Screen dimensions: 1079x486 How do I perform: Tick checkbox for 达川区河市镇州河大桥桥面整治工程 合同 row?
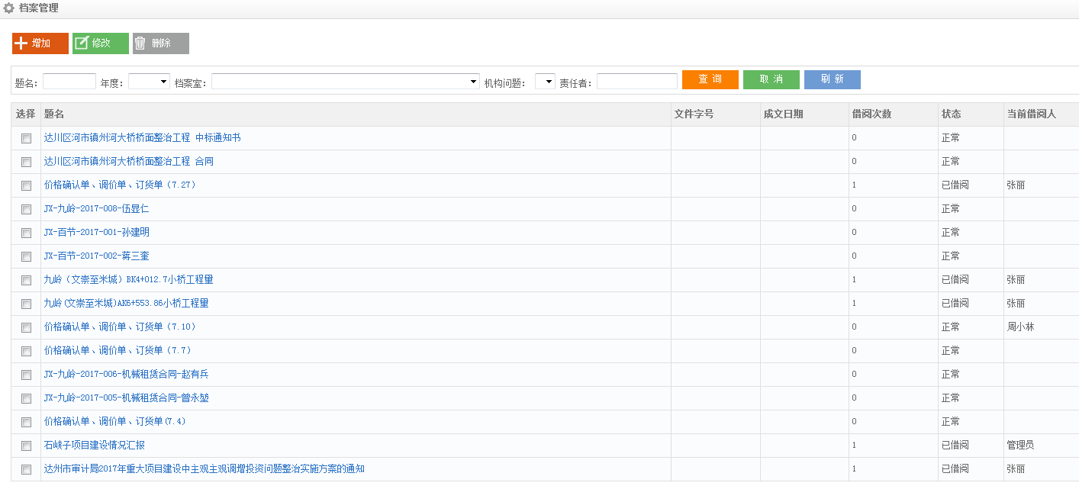27,162
